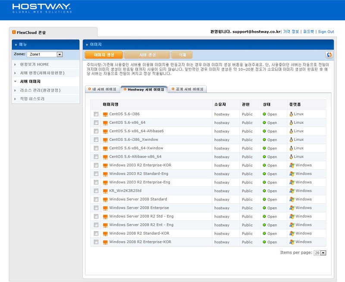Screen dimensions: 345x282
Task: Open the Zone dropdown showing Zone1
Action: click(45, 54)
